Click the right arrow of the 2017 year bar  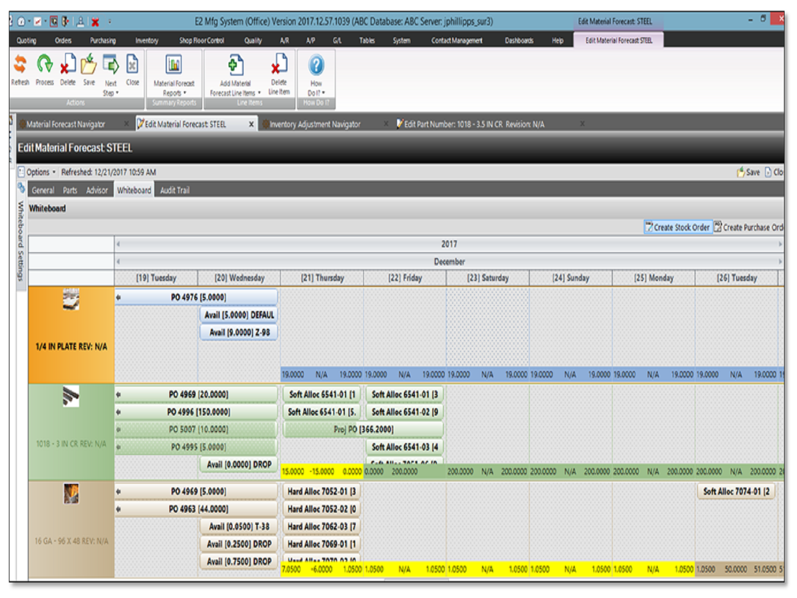click(780, 244)
